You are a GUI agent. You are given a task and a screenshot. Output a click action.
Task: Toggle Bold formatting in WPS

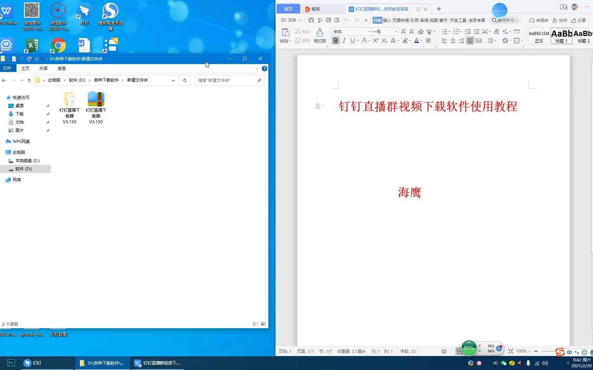click(336, 41)
